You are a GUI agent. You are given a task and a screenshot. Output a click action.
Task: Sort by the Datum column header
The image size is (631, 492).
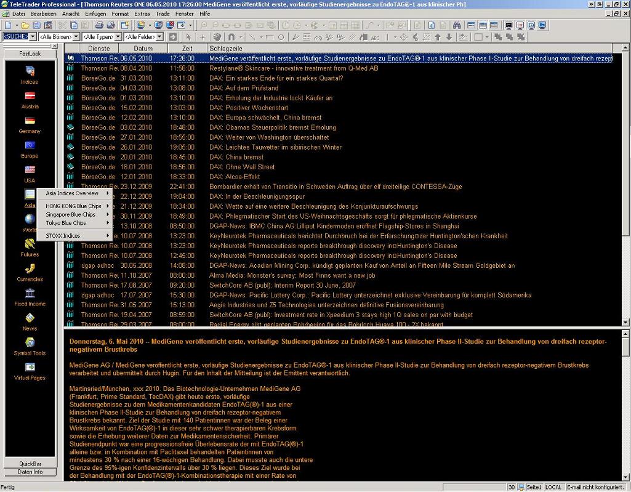tap(143, 48)
